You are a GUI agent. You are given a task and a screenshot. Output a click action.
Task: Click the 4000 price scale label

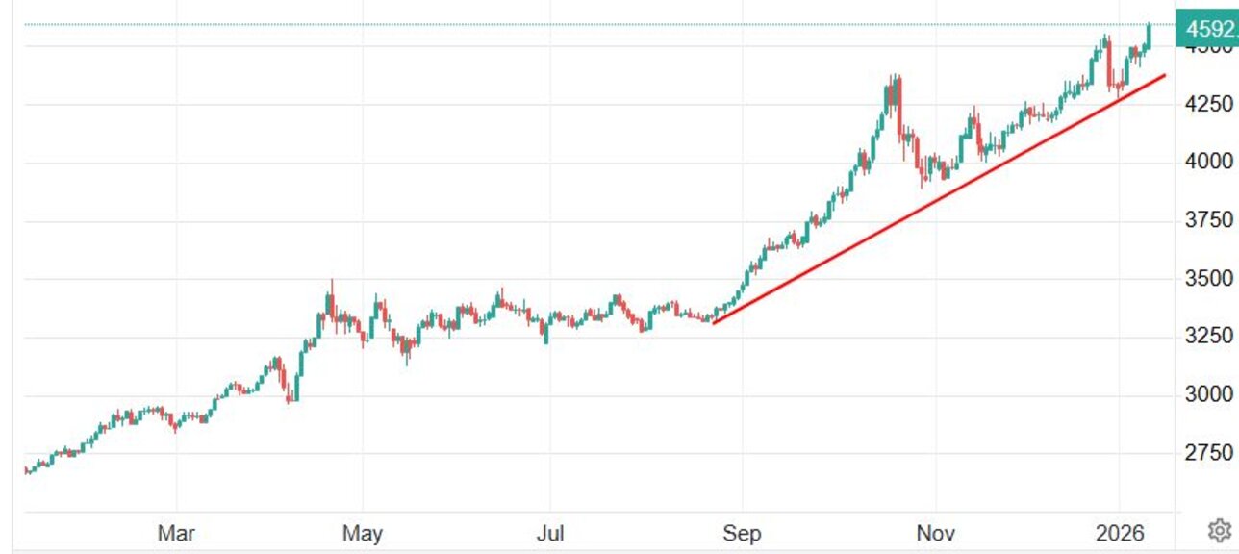click(1207, 162)
